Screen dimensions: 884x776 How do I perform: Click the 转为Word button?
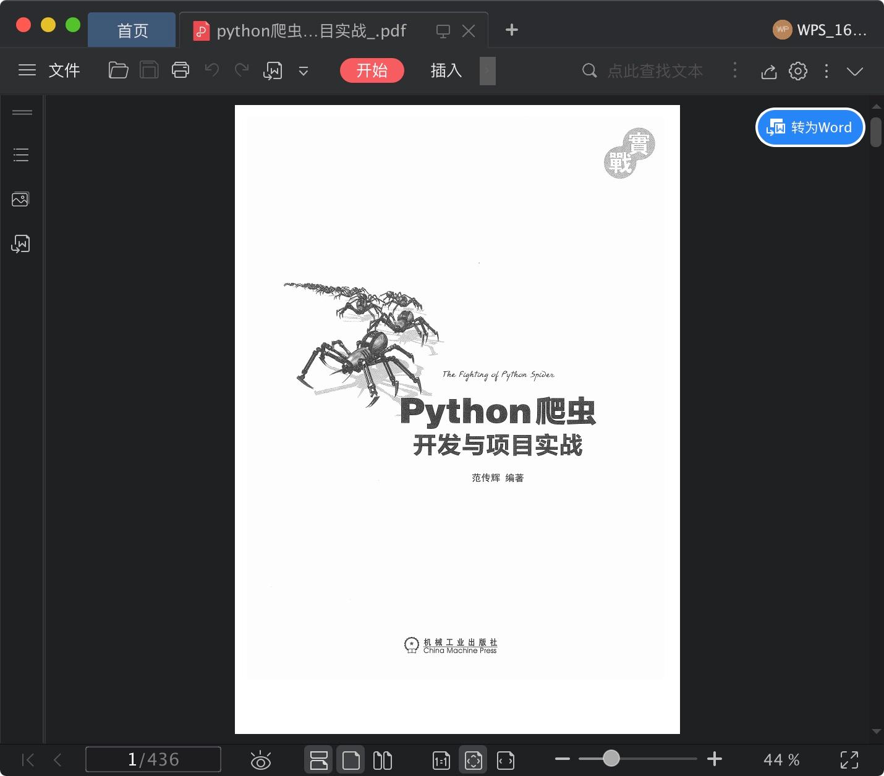810,127
